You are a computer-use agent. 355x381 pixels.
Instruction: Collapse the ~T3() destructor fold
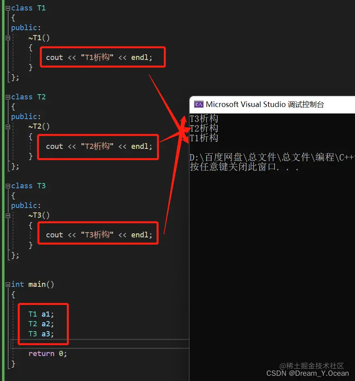tap(8, 216)
